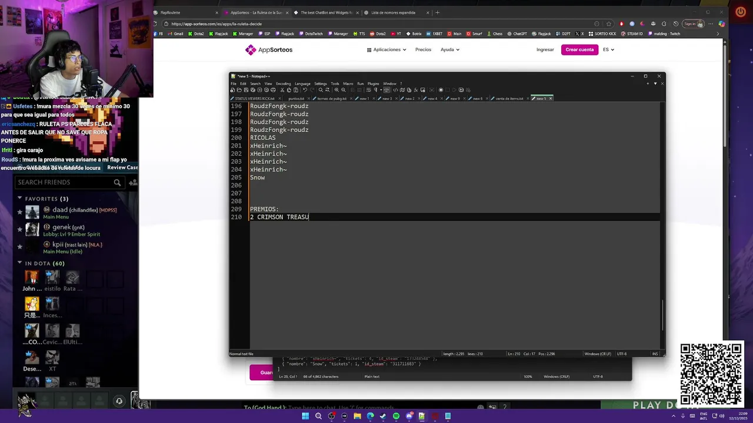Open the ChatGPT bookmark
The width and height of the screenshot is (753, 423).
[x=517, y=33]
